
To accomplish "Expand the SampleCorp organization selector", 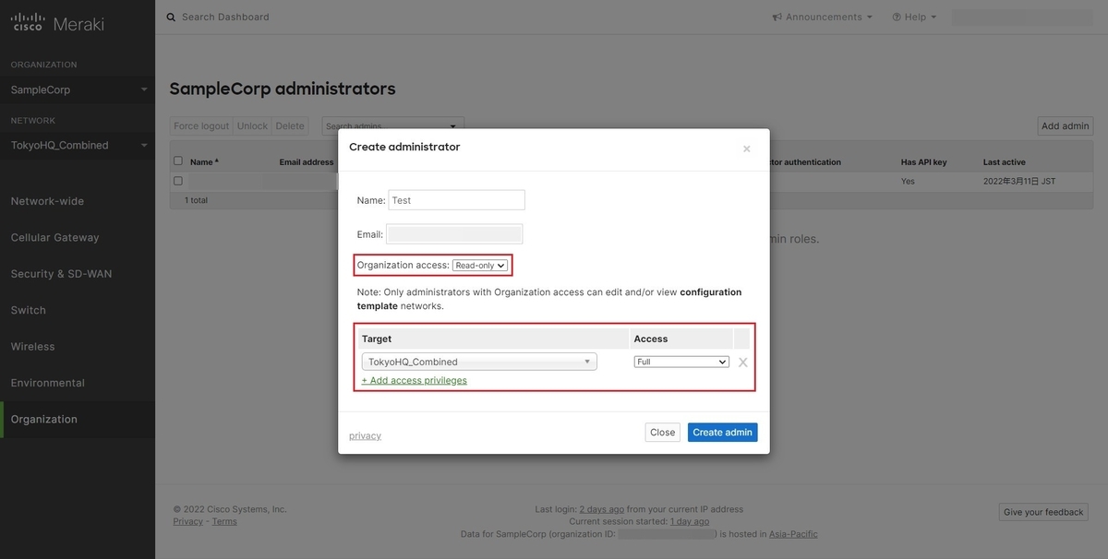I will [78, 89].
